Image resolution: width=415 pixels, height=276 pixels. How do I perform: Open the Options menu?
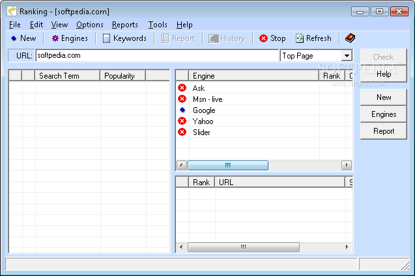(90, 25)
